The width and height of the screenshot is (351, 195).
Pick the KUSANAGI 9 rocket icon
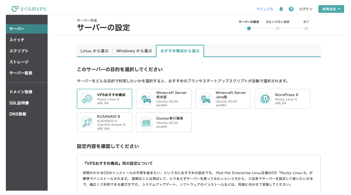tap(87, 123)
